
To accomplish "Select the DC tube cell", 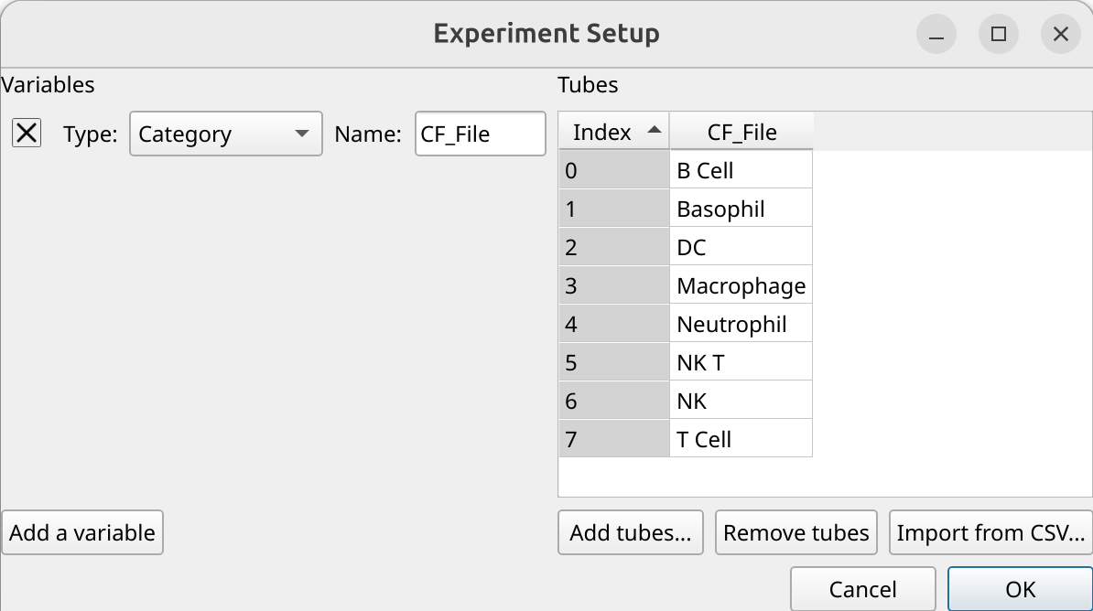I will click(x=741, y=247).
